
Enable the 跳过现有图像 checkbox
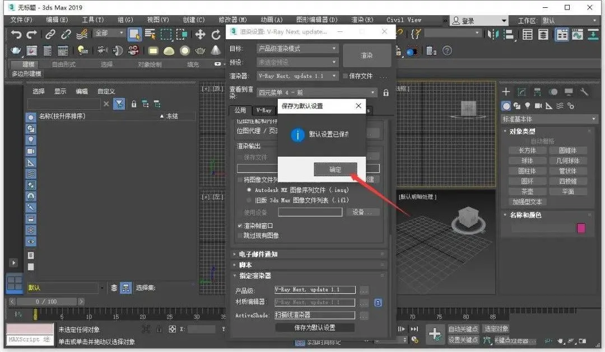pos(240,236)
